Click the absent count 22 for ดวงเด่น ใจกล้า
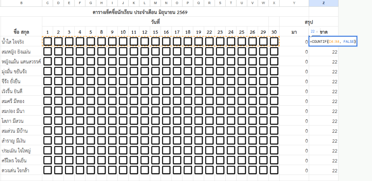This screenshot has width=372, height=181. point(324,171)
